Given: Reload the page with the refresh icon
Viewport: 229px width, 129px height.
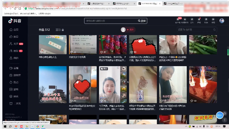Looking at the screenshot, I should (15, 9).
